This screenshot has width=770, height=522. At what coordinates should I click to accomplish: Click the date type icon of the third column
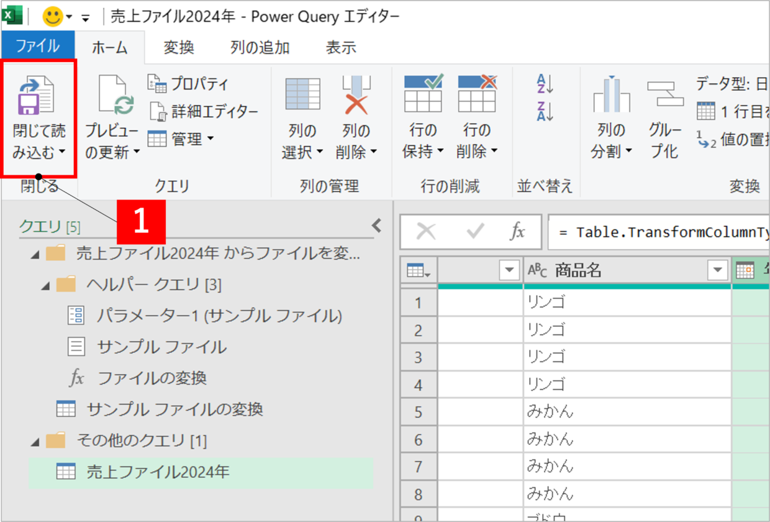[745, 270]
